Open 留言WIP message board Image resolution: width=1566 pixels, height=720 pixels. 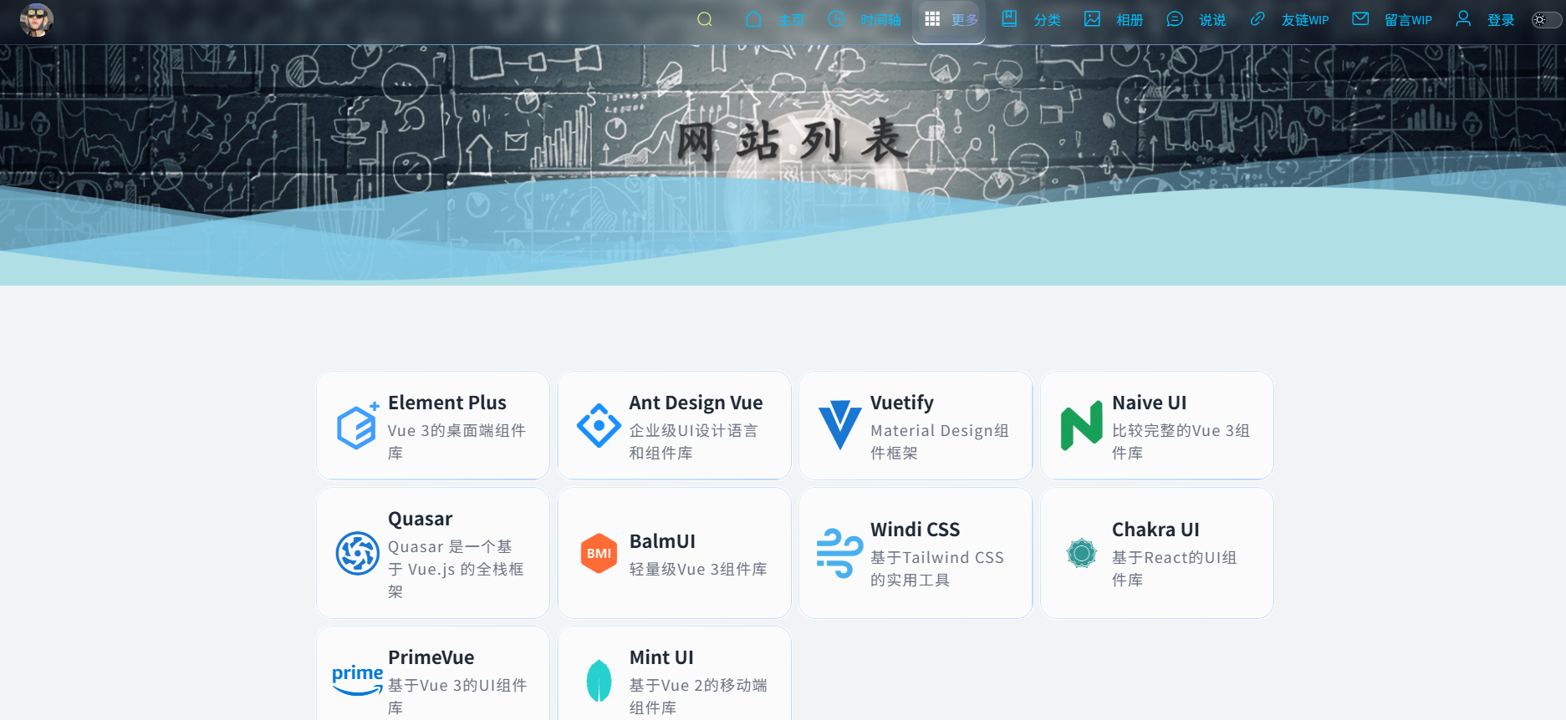(1408, 20)
